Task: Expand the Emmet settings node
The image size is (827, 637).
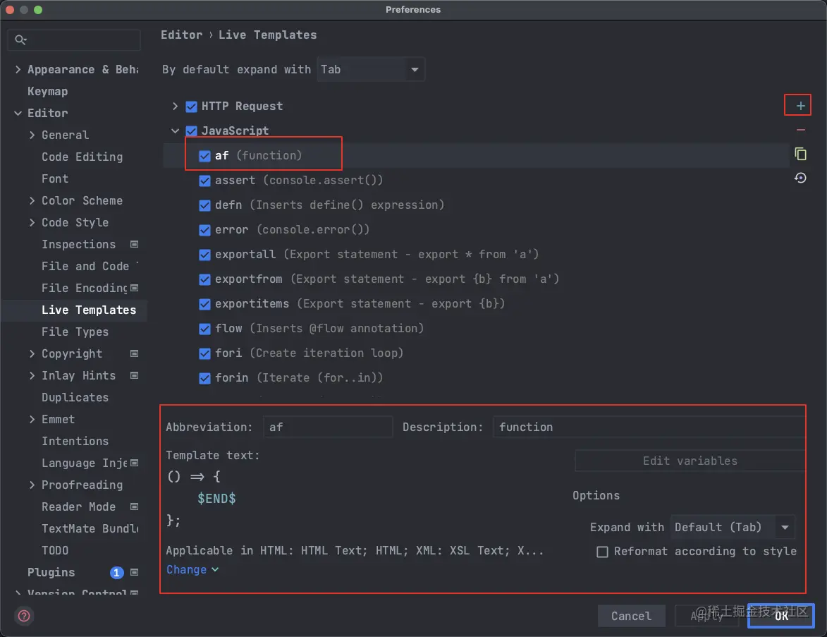Action: point(32,419)
